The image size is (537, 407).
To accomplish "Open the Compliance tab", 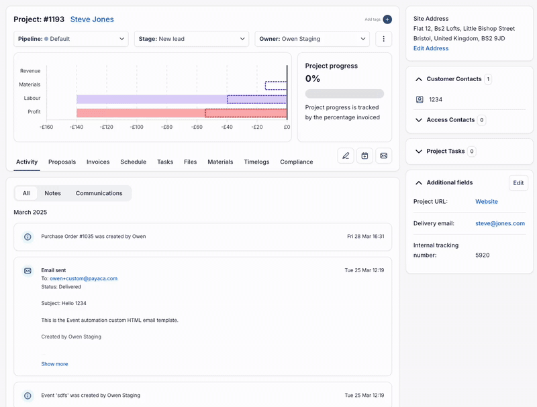I will click(296, 162).
